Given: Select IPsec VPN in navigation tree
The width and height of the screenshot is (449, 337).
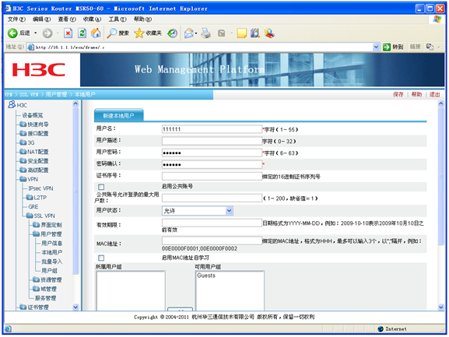Looking at the screenshot, I should 40,188.
